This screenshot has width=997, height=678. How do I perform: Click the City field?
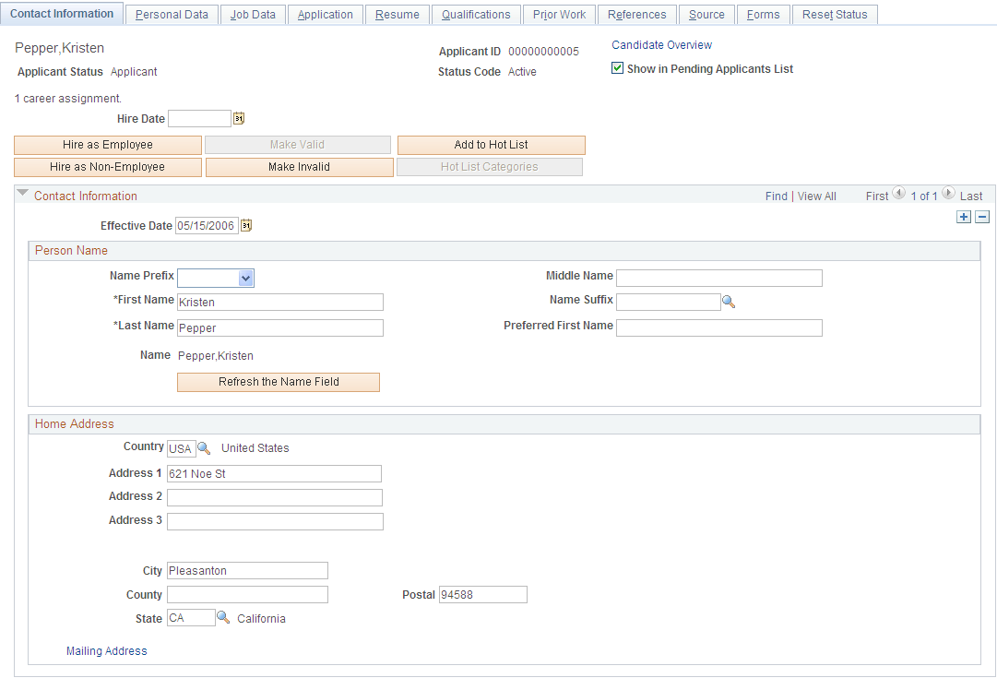[247, 570]
